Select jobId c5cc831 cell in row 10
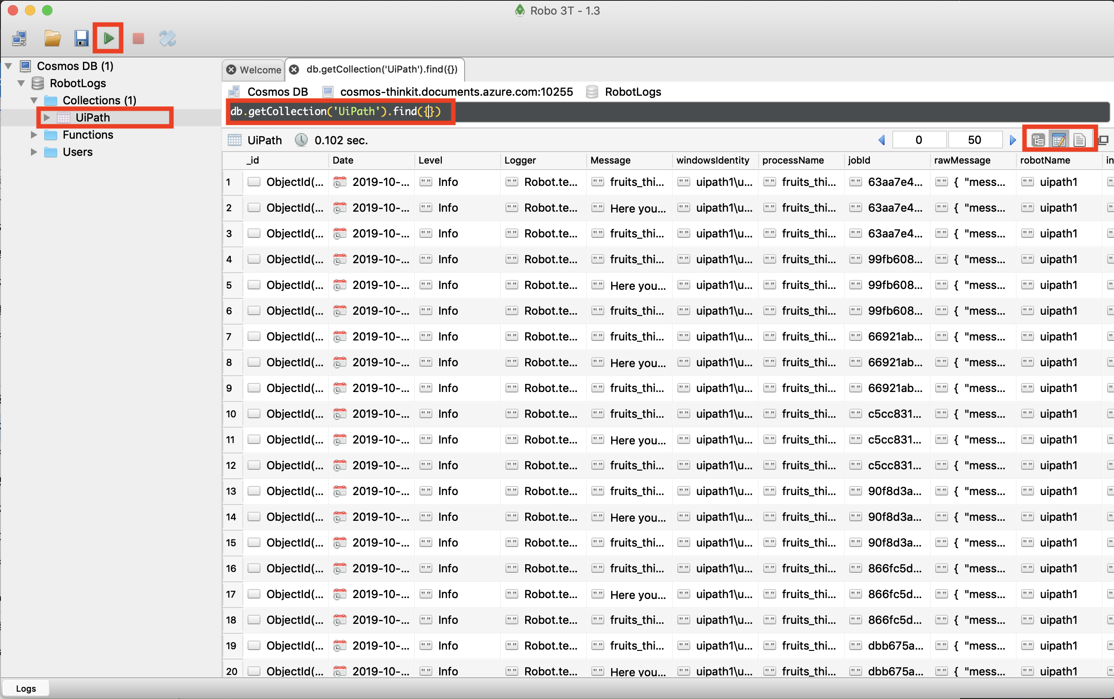The width and height of the screenshot is (1114, 699). [887, 414]
